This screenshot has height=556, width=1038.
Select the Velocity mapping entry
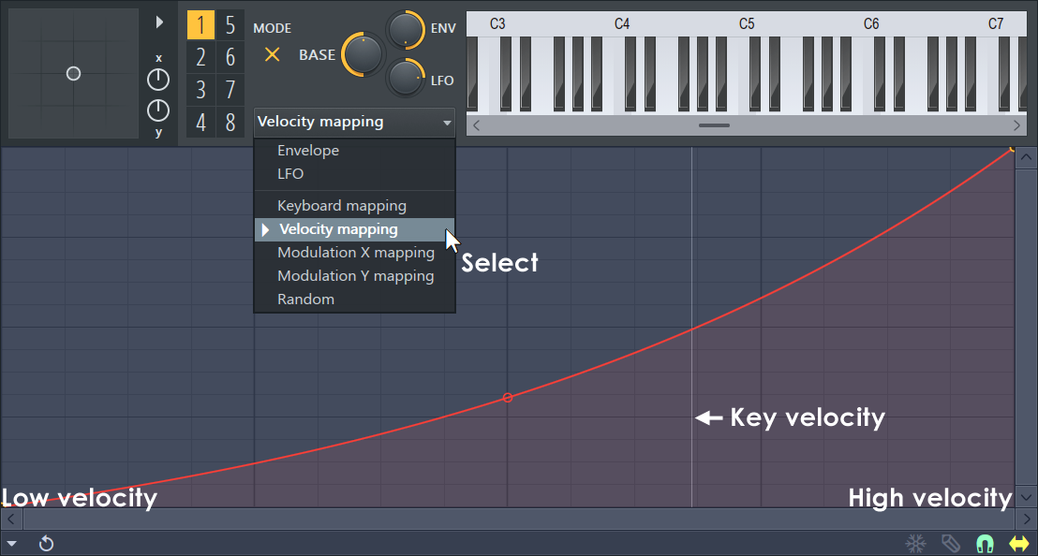(354, 229)
